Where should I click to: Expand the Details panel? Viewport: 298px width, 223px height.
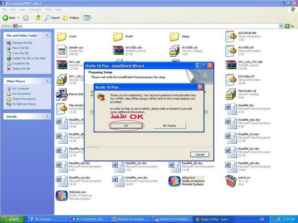(47, 116)
